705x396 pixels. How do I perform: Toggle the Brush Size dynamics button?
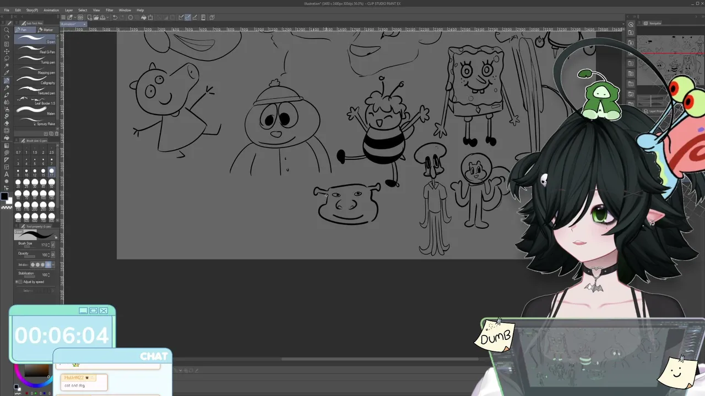tap(53, 245)
